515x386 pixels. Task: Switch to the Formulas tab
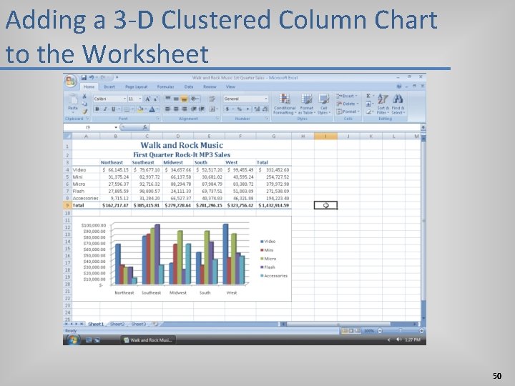tap(165, 87)
